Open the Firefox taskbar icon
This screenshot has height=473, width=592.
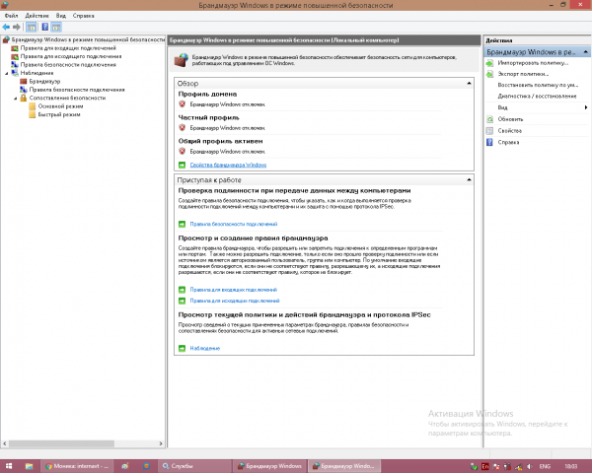point(146,466)
